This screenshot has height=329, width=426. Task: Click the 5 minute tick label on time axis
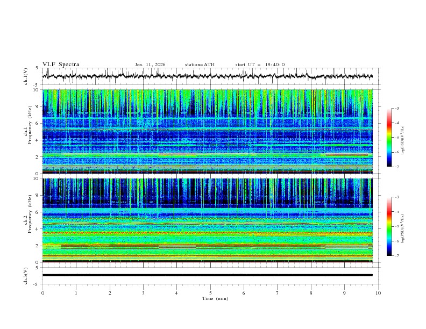point(210,292)
